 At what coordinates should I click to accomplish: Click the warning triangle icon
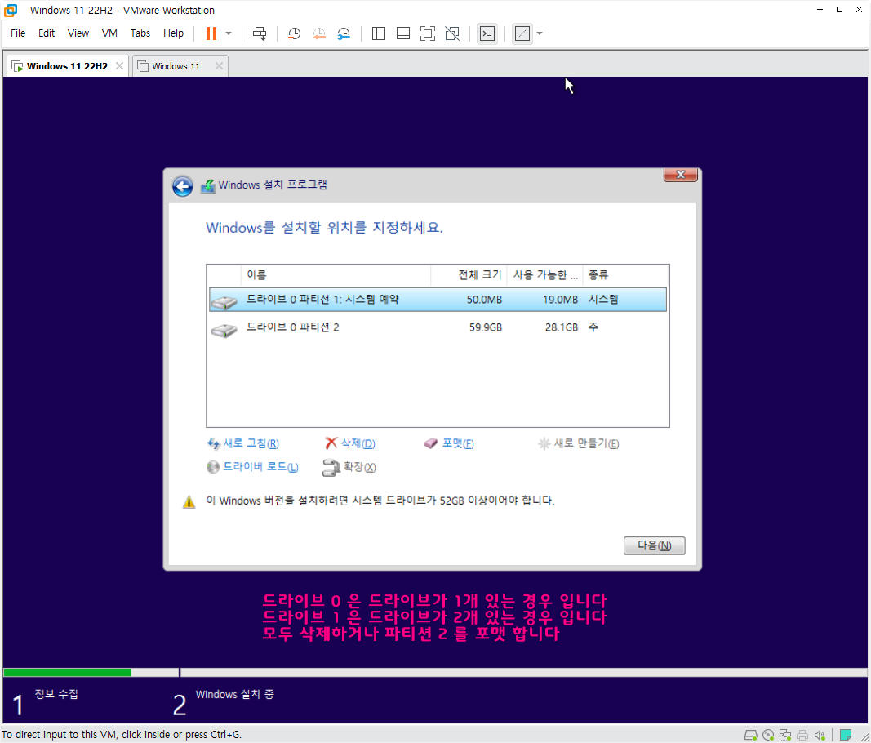click(189, 502)
